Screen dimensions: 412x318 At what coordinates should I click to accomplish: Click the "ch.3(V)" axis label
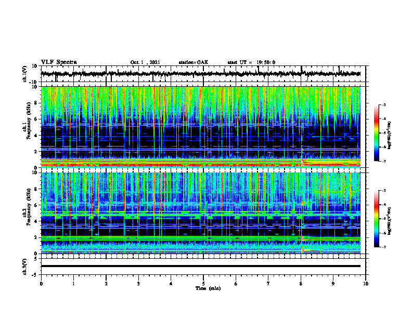click(25, 267)
